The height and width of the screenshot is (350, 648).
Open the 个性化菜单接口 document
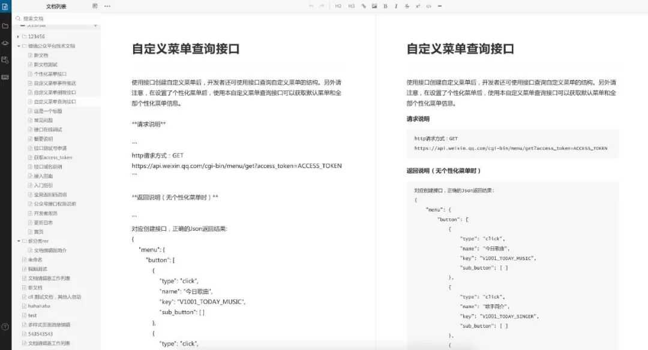click(50, 74)
